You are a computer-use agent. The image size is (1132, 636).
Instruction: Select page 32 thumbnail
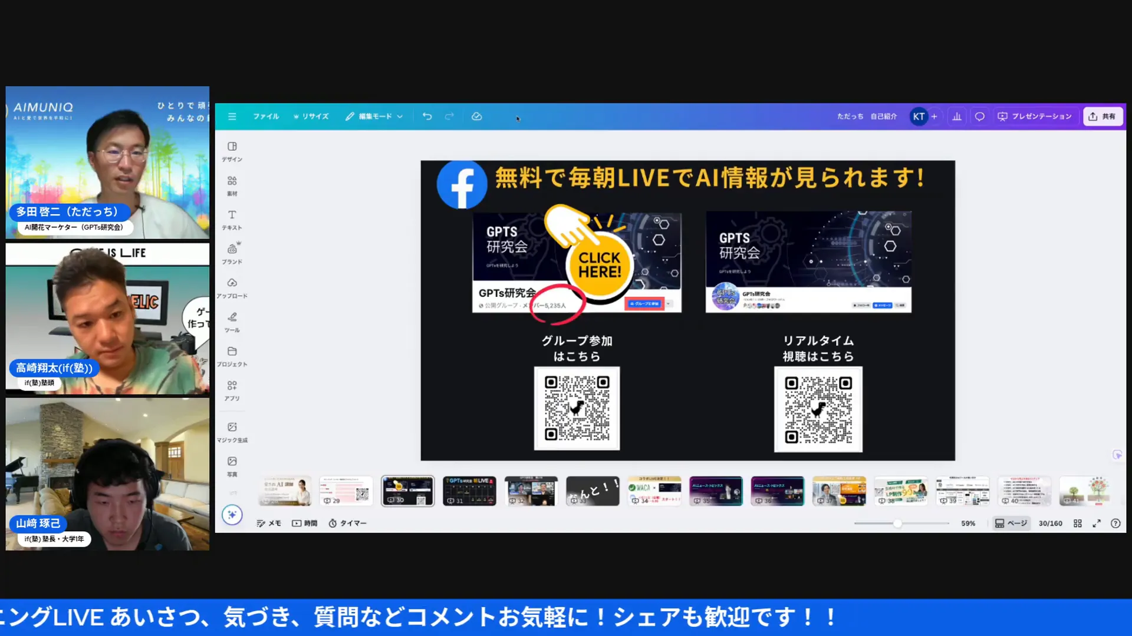[531, 491]
